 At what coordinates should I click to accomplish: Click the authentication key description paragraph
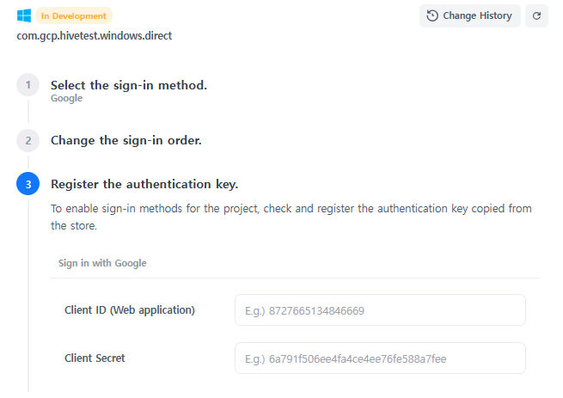291,217
